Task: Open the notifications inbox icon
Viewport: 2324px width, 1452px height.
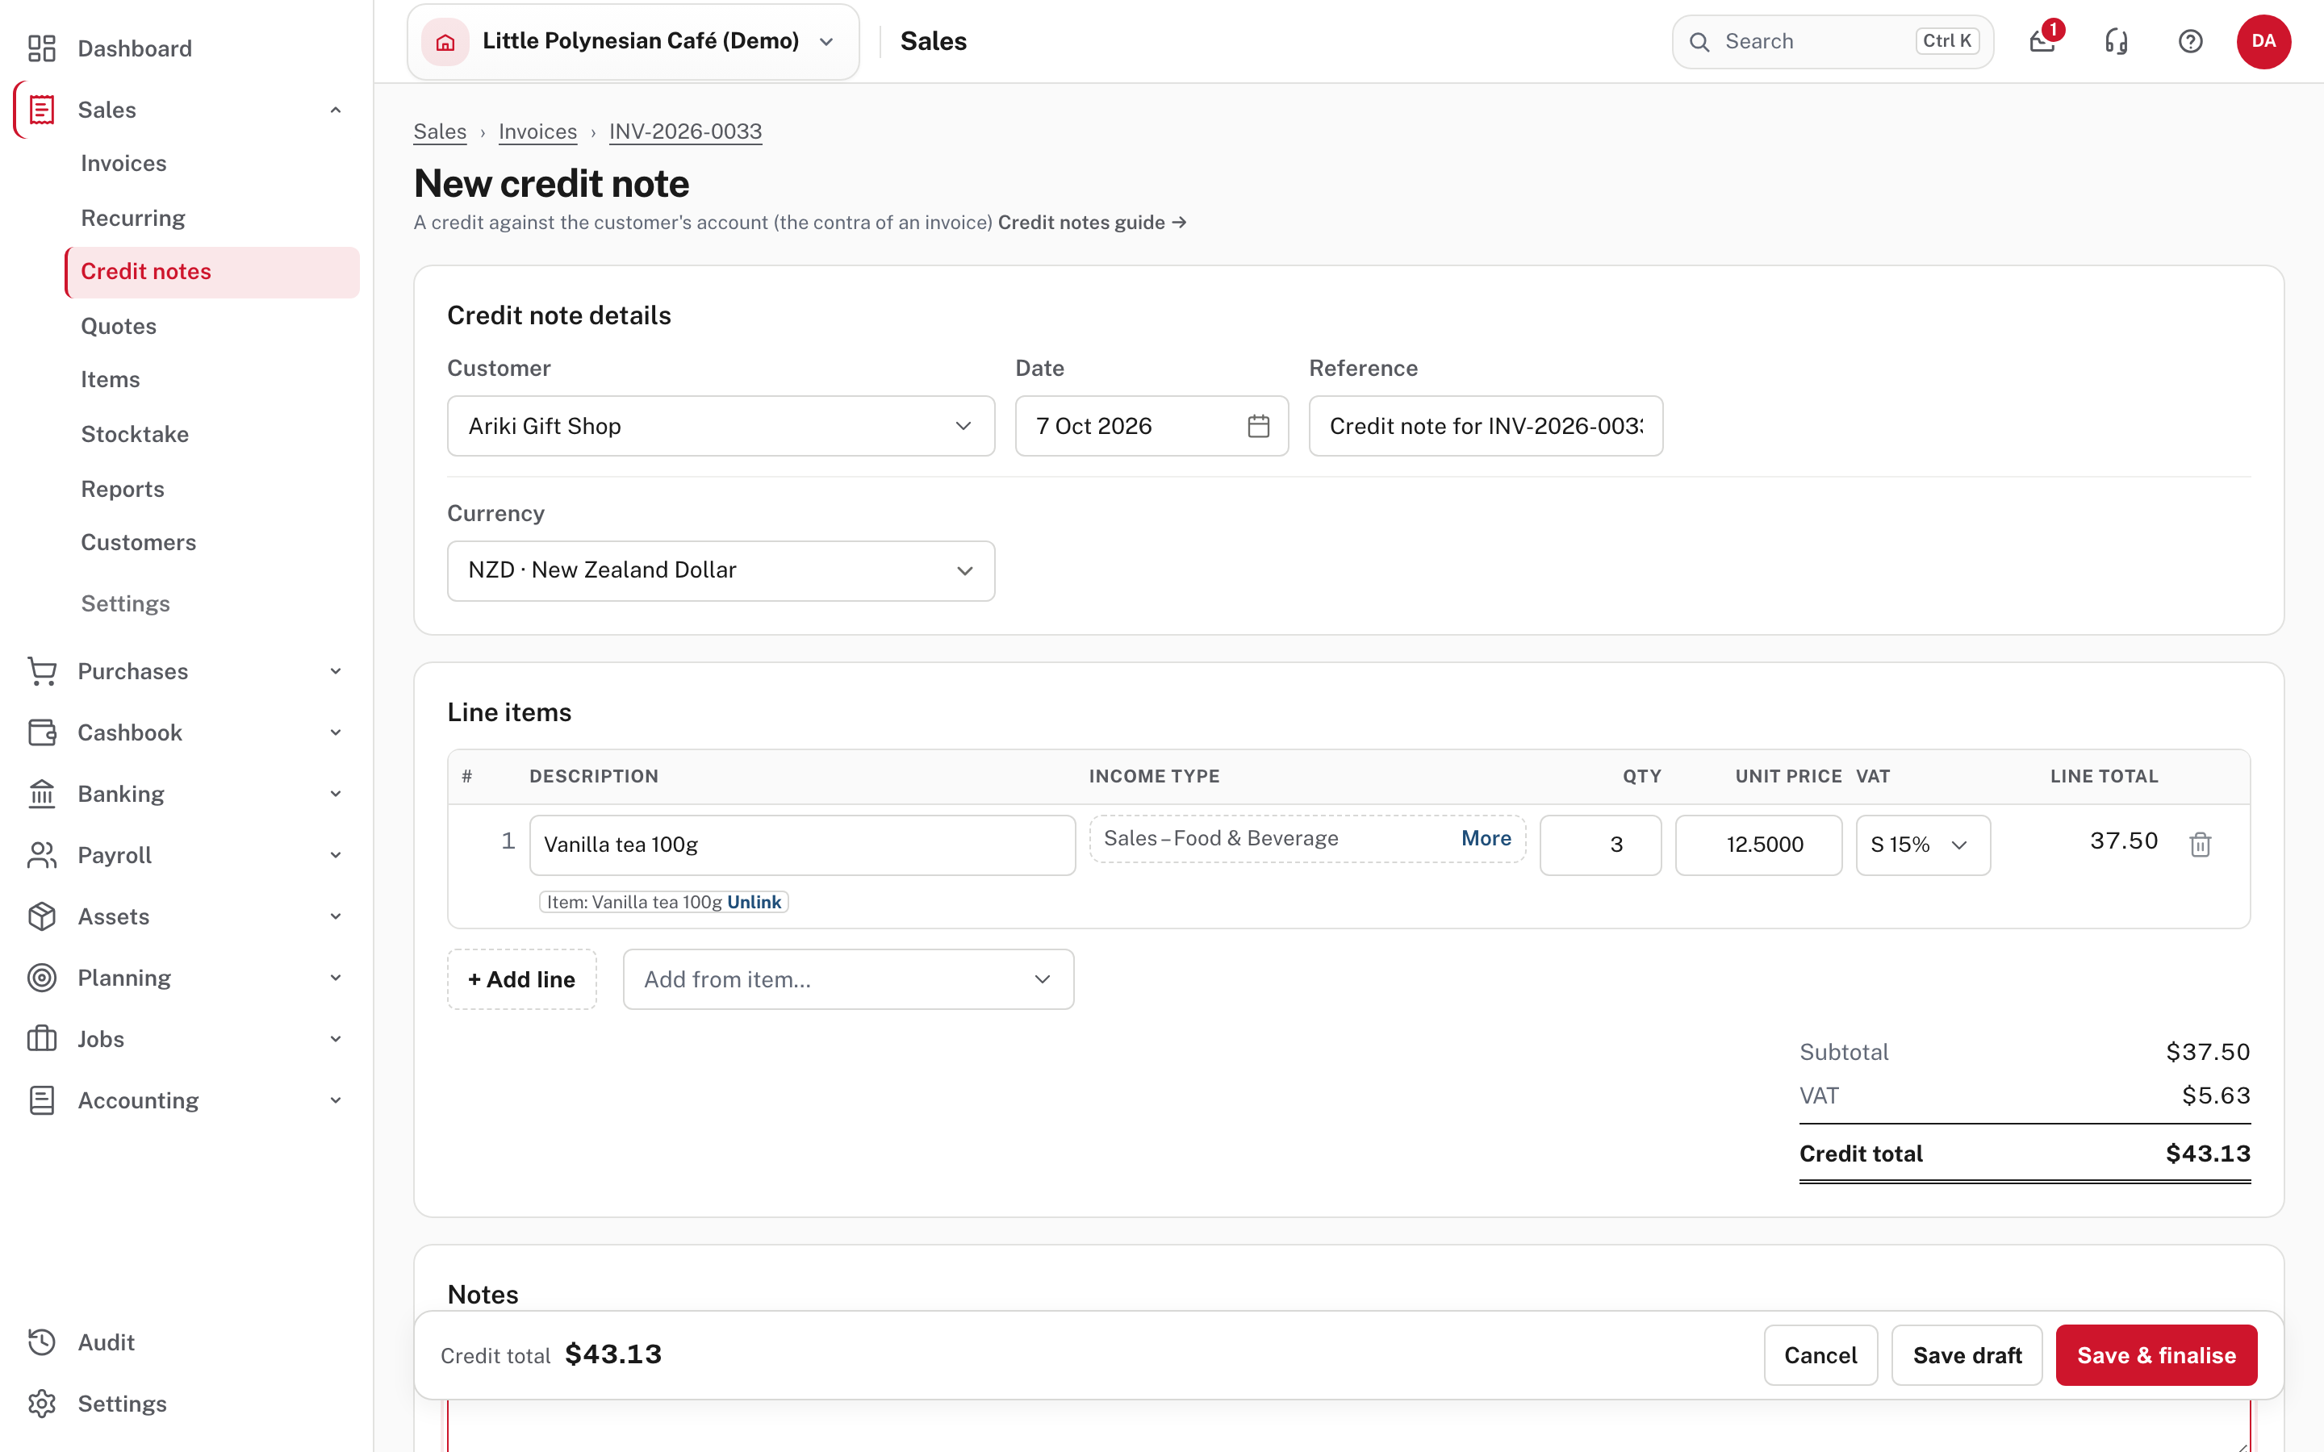Action: click(x=2042, y=41)
